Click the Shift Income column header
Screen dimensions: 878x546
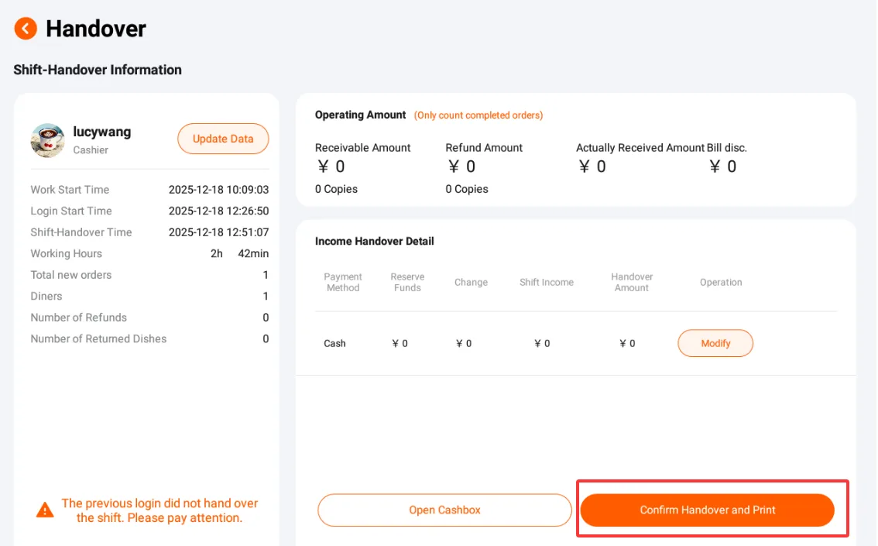point(547,282)
